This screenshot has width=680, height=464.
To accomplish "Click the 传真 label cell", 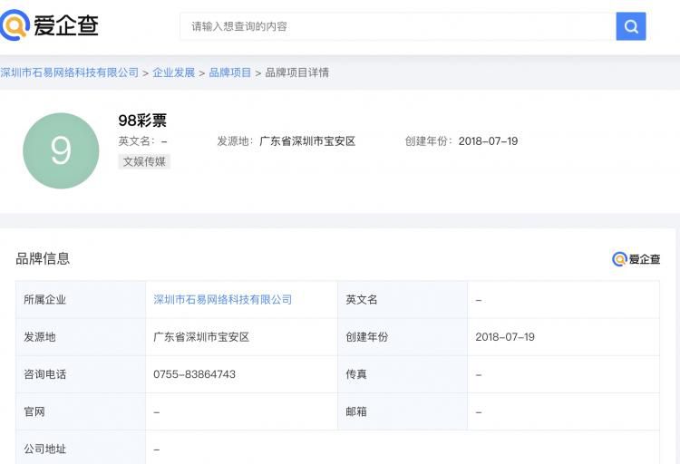I will [x=403, y=374].
